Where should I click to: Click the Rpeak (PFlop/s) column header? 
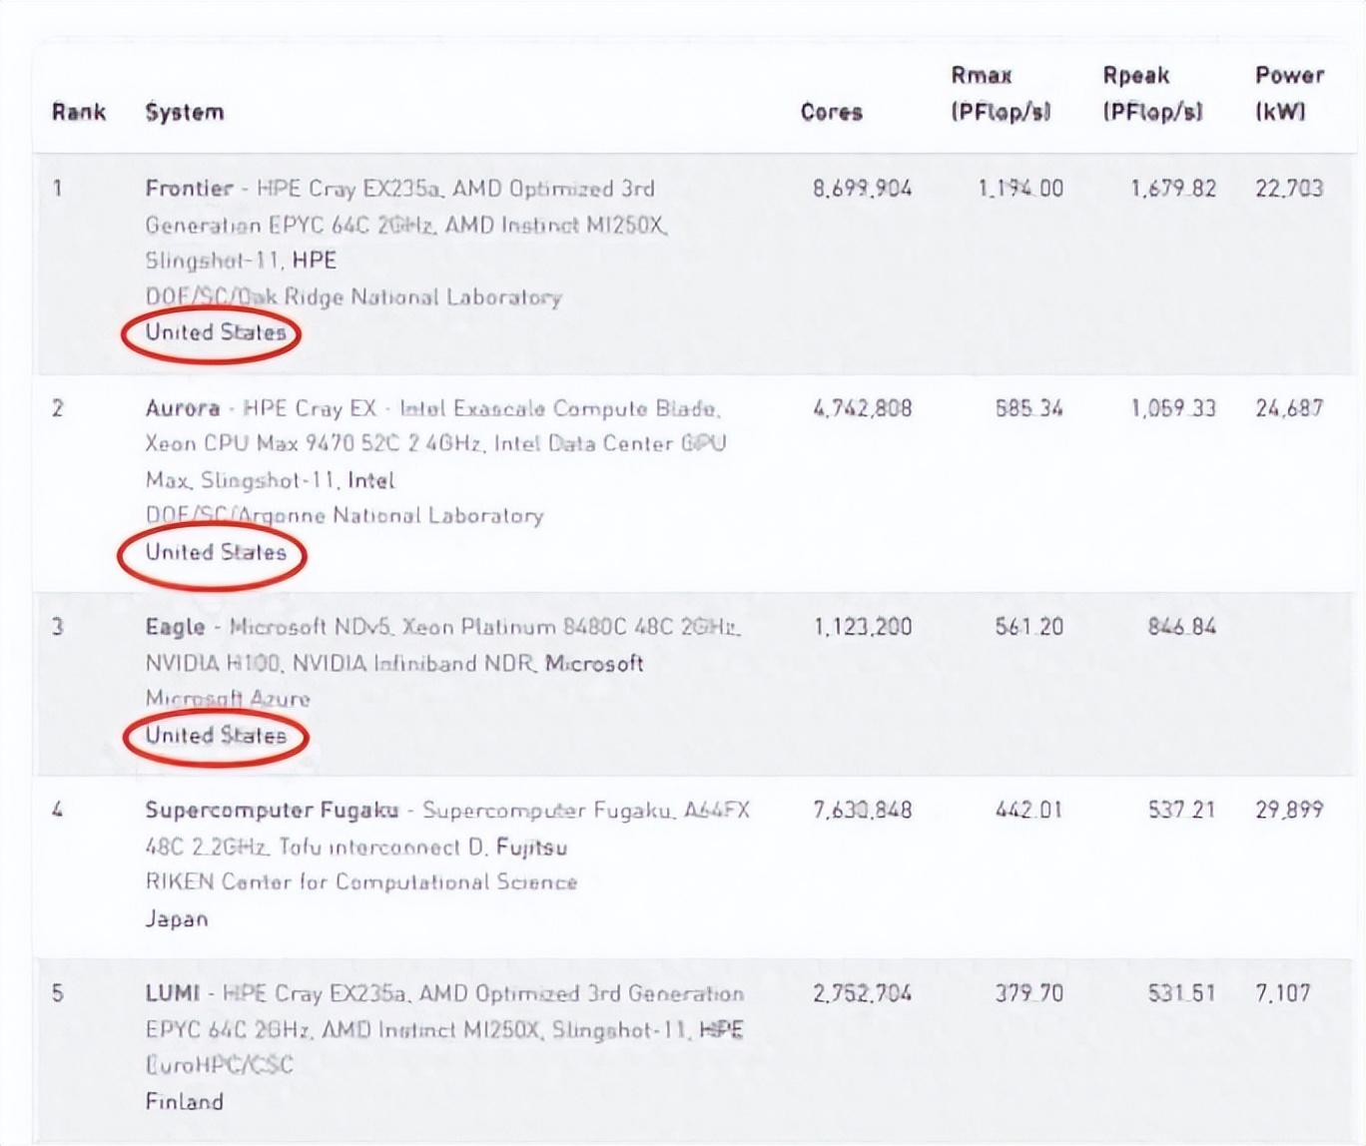pos(1152,93)
